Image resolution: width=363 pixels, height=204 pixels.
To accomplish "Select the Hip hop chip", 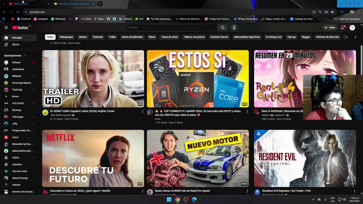I will click(x=292, y=37).
